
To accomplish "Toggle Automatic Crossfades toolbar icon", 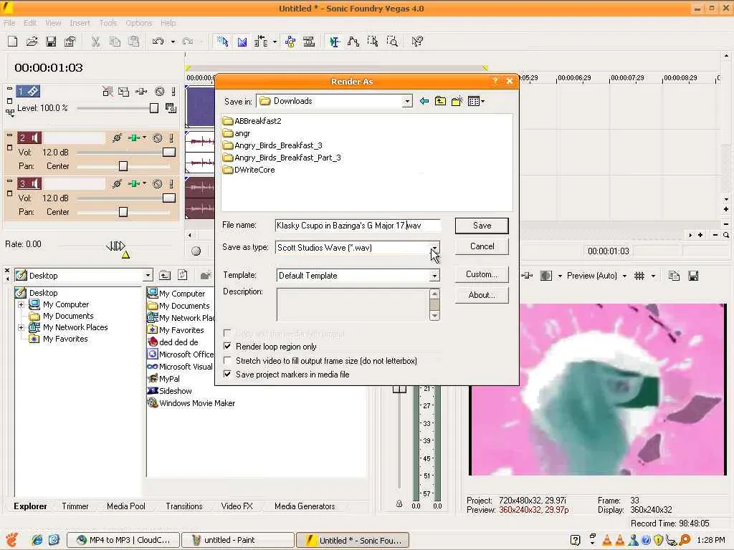I will (x=242, y=42).
